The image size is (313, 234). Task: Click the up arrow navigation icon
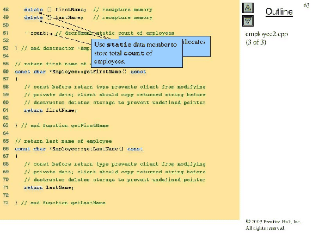coord(248,8)
